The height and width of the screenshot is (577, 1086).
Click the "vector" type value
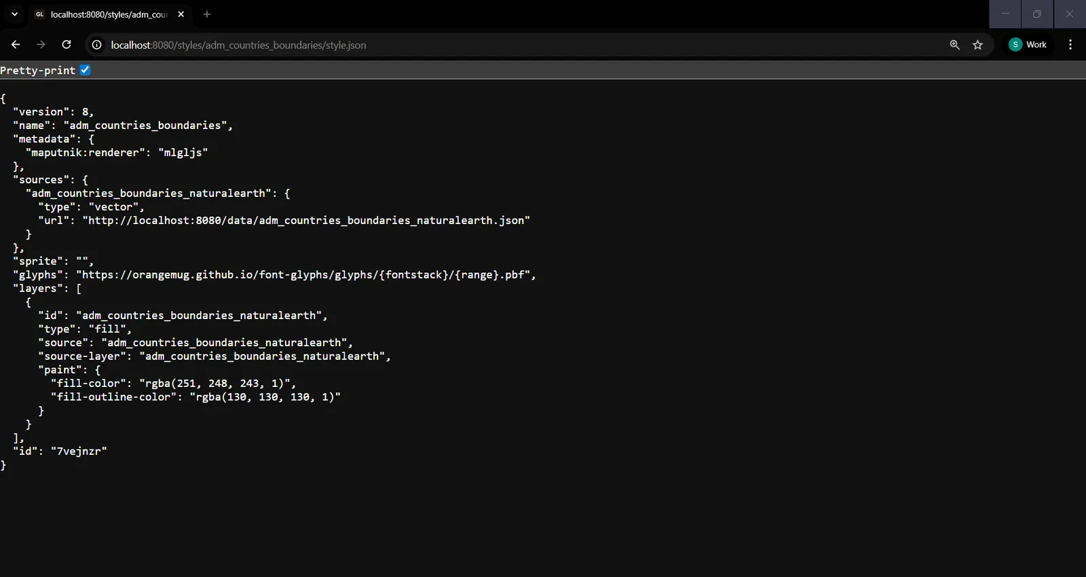113,207
